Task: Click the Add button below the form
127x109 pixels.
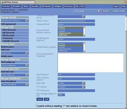Action: (46, 99)
